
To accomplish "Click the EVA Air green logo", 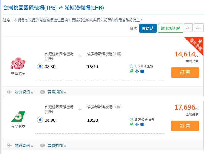I will 18,117.
